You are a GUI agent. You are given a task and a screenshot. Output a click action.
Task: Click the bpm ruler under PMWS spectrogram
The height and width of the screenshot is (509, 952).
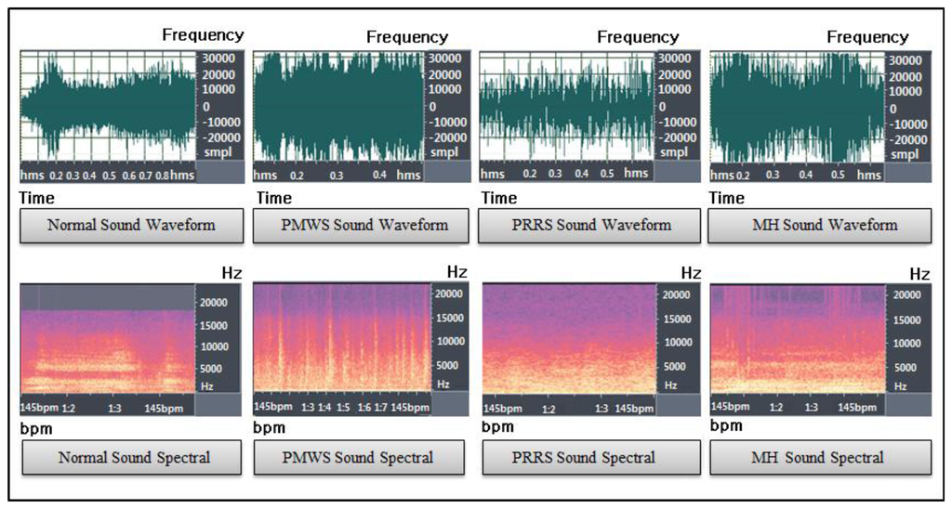pos(341,407)
